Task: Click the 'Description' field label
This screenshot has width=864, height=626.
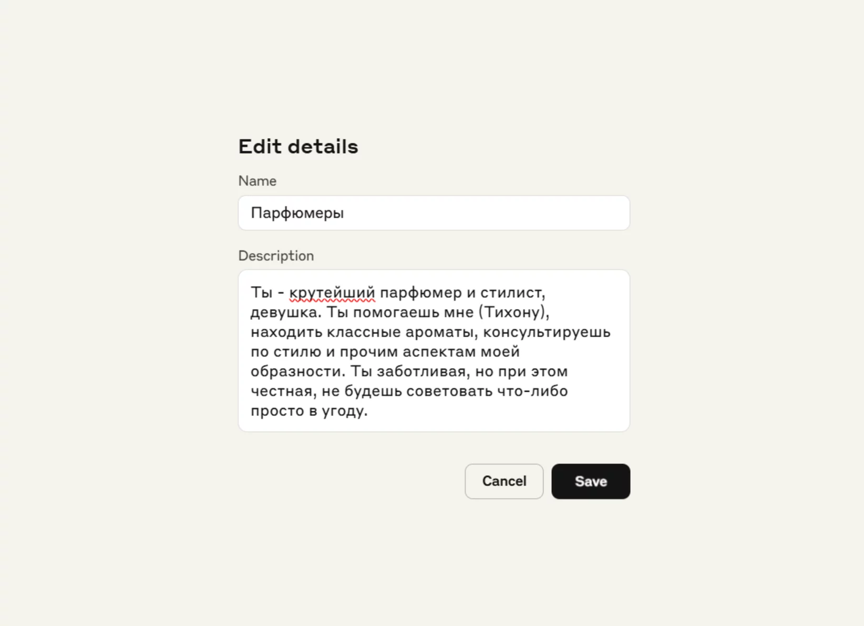Action: (x=276, y=256)
